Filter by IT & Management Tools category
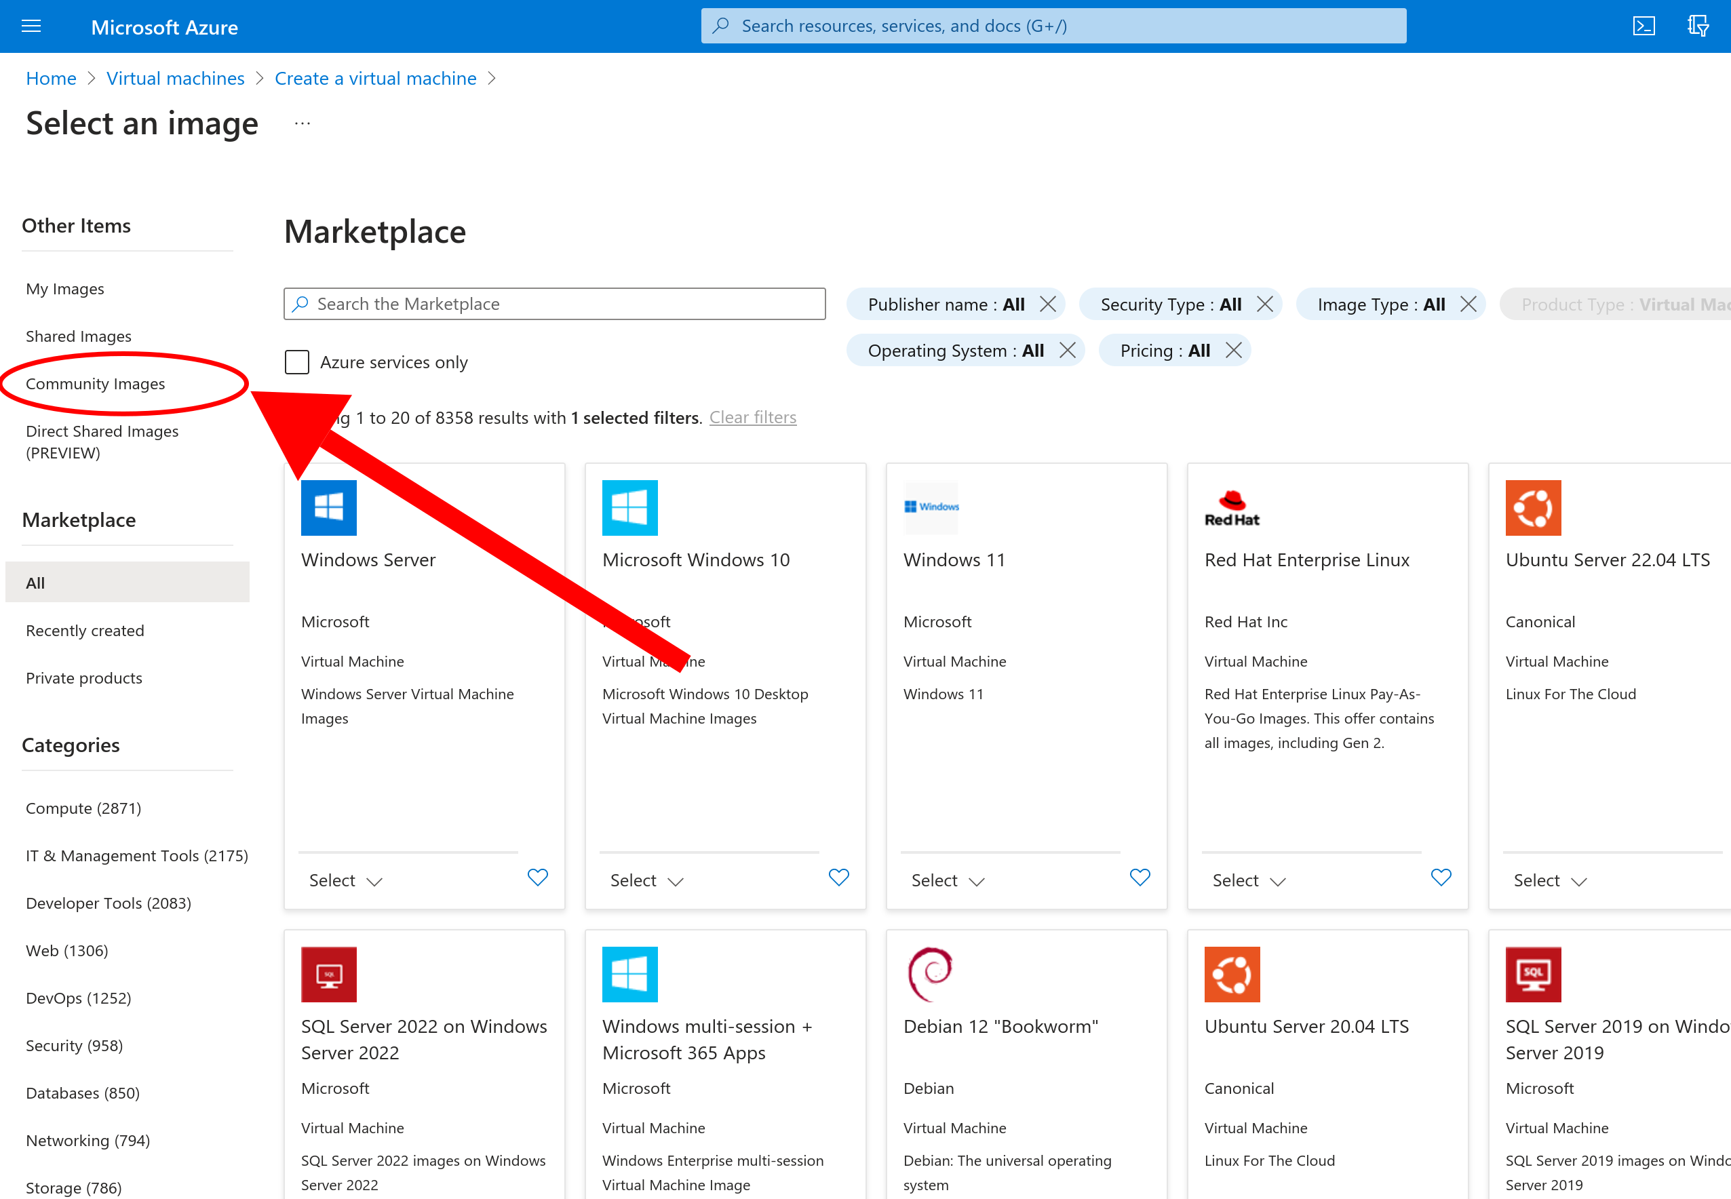 [x=137, y=856]
